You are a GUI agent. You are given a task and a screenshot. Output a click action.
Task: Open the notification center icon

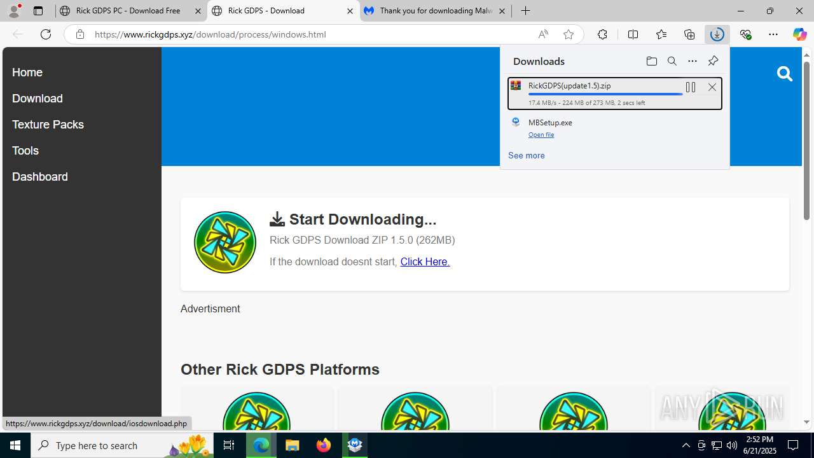(794, 445)
